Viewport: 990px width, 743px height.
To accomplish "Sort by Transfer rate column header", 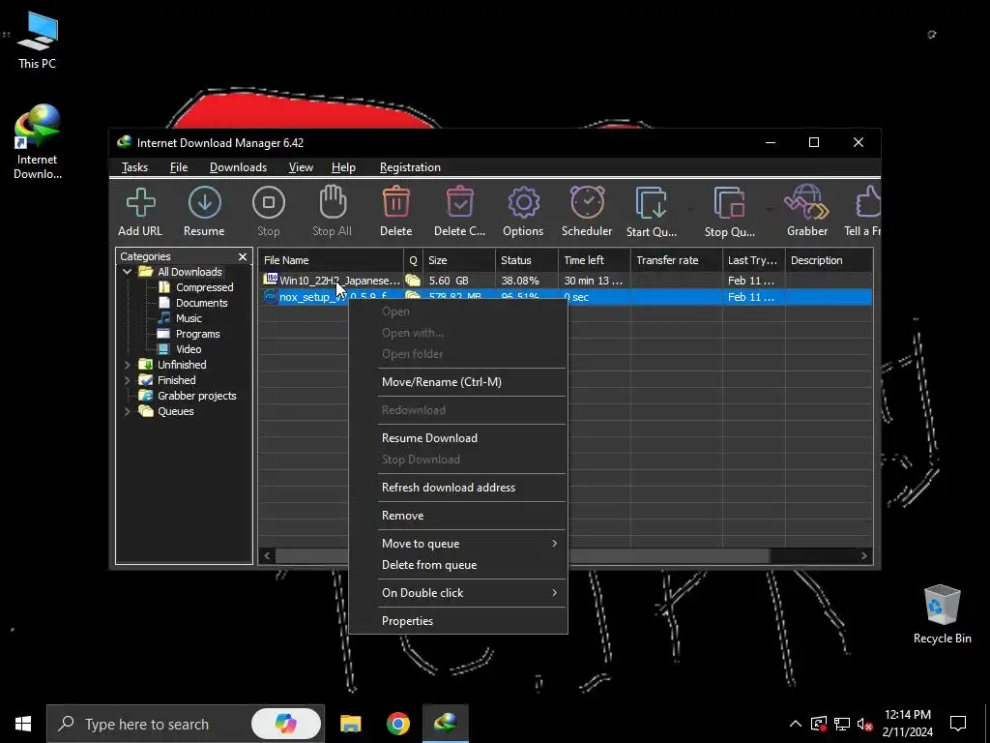I will (x=676, y=260).
